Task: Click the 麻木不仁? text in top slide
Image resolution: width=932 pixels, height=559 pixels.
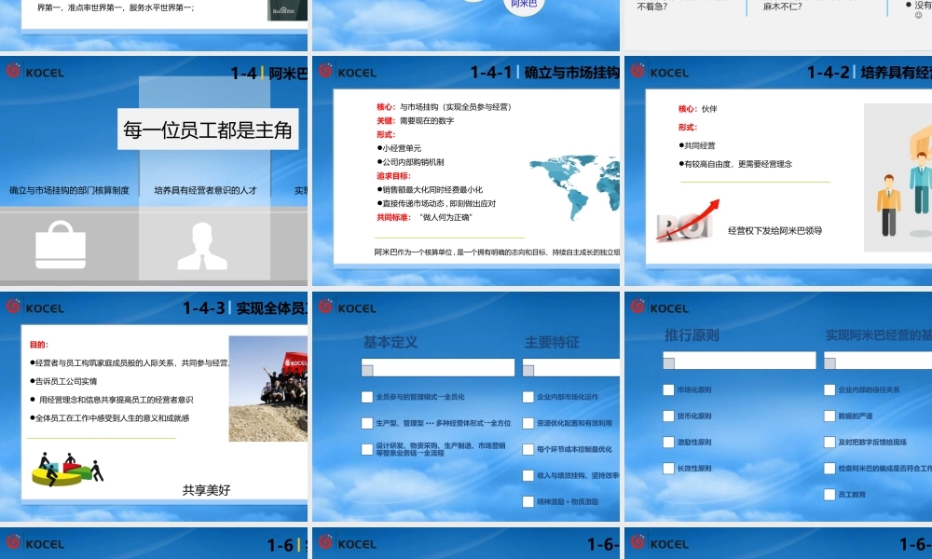Action: 782,7
